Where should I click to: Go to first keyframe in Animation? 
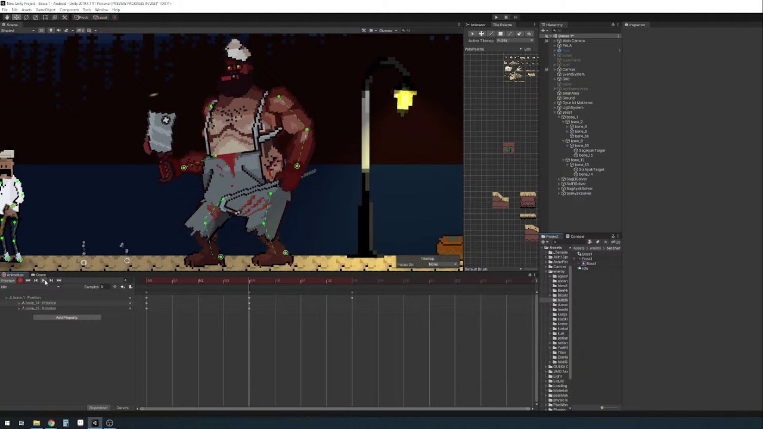28,281
